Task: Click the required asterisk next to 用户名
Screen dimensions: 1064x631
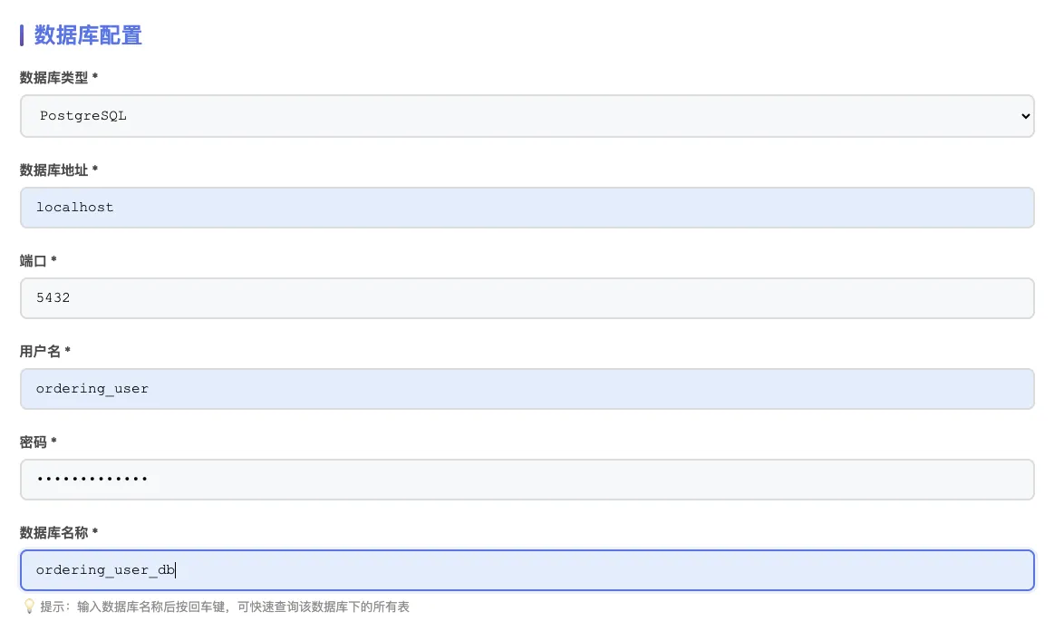Action: (x=67, y=351)
